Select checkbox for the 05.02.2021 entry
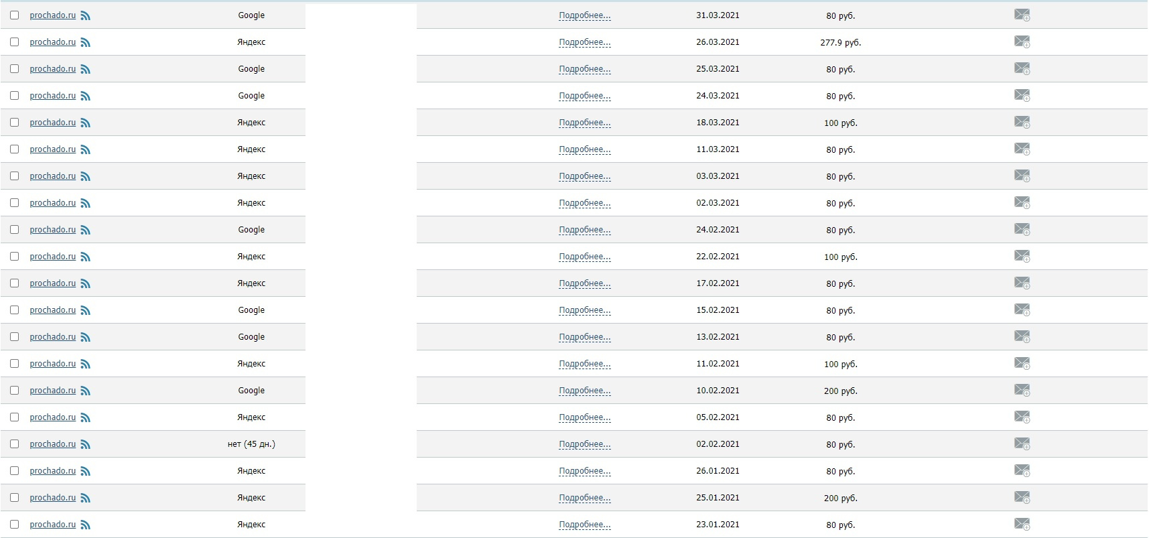1149x538 pixels. (x=14, y=417)
